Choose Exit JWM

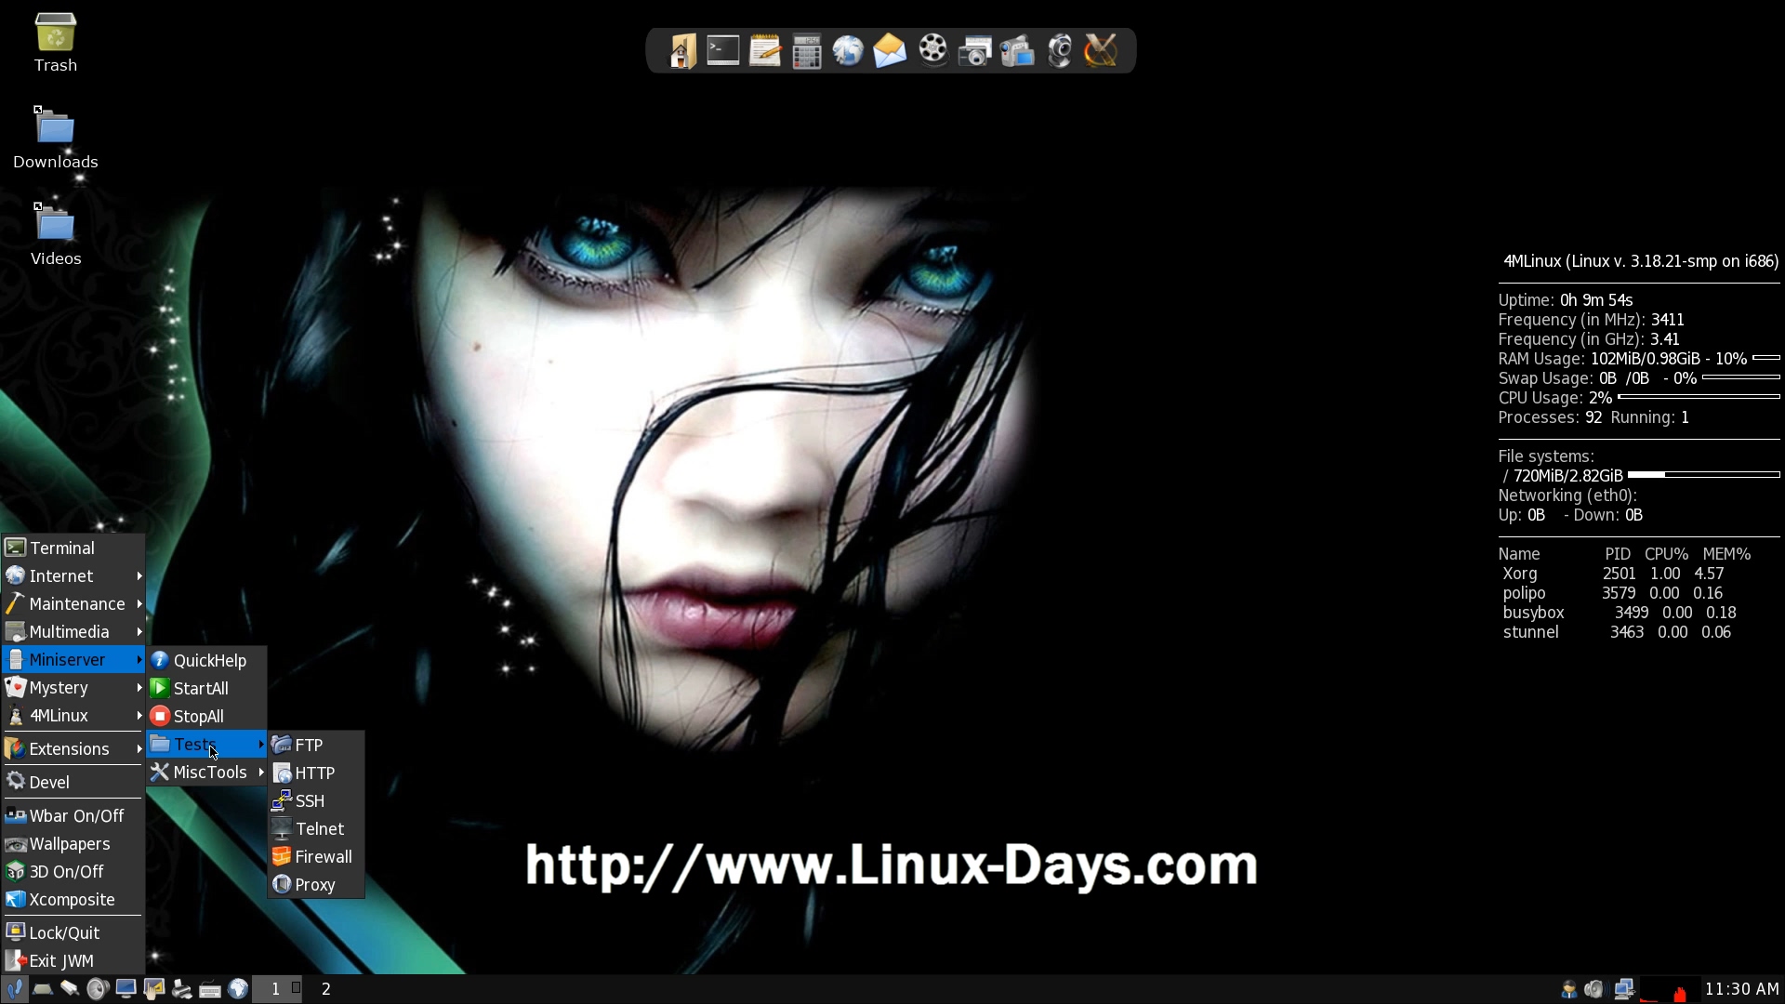73,961
